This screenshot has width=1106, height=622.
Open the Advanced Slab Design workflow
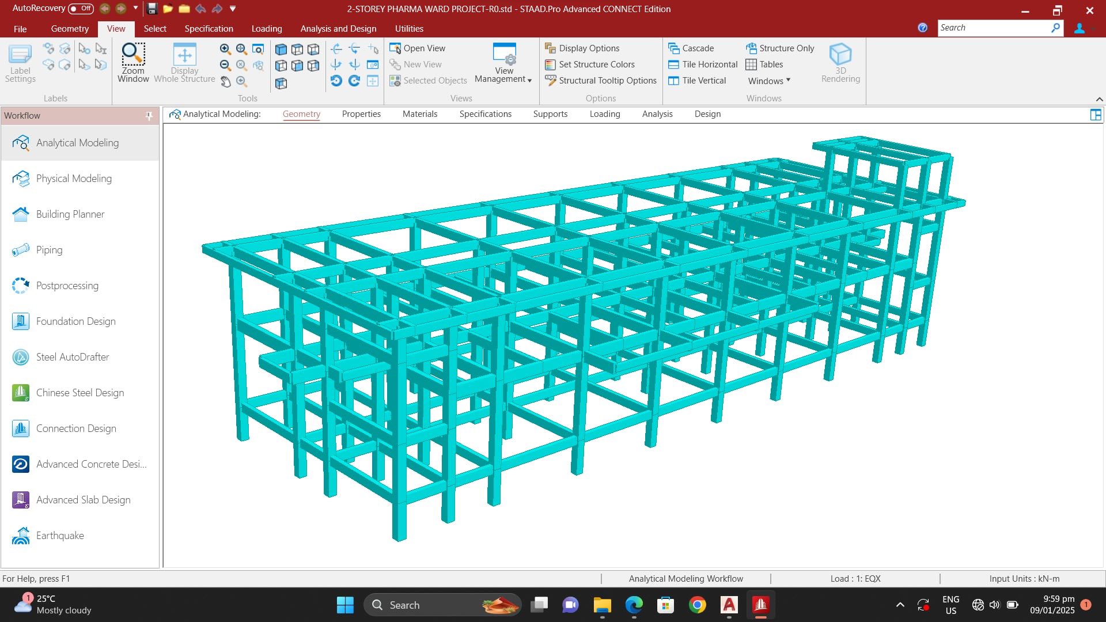click(80, 500)
